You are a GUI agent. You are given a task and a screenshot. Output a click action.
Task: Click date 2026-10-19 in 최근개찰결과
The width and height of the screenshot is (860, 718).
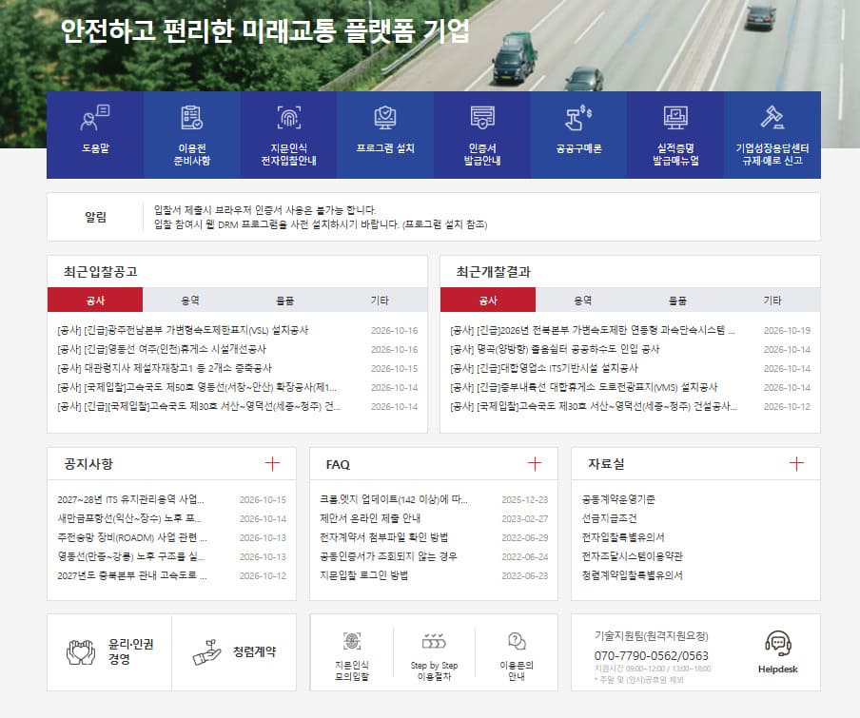click(x=787, y=331)
